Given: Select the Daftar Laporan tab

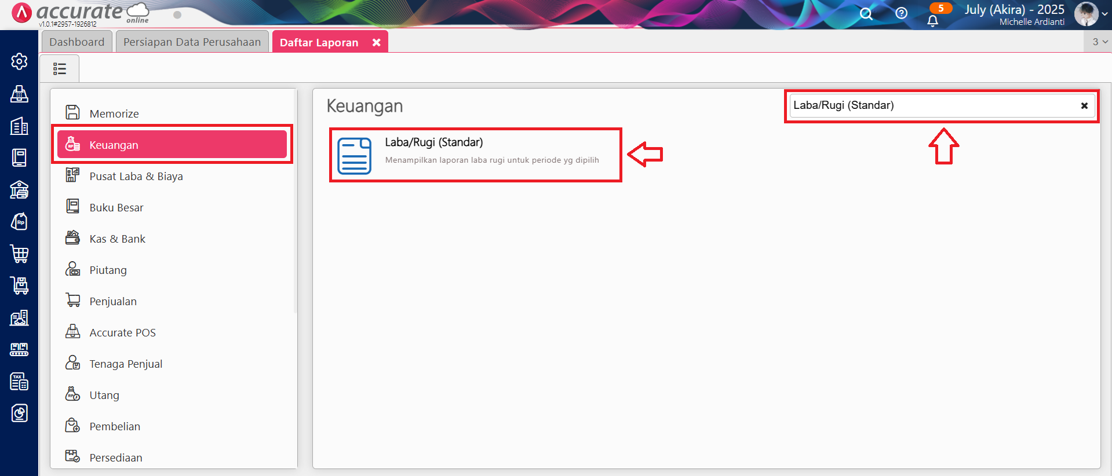Looking at the screenshot, I should (x=319, y=42).
